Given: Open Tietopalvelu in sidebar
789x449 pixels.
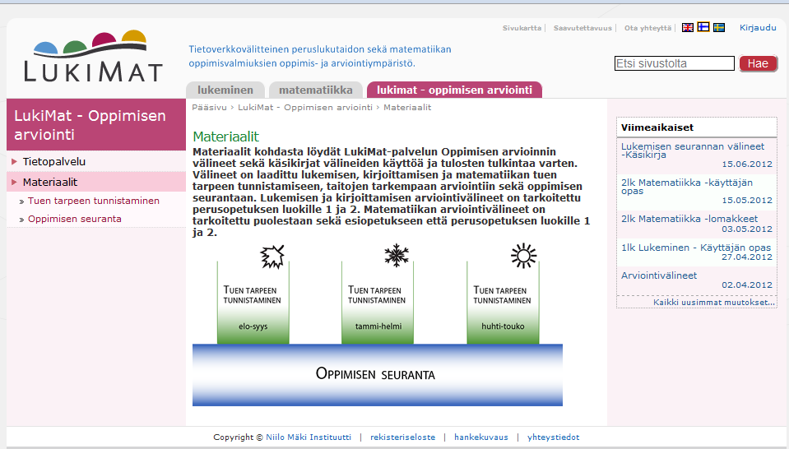Looking at the screenshot, I should tap(53, 161).
